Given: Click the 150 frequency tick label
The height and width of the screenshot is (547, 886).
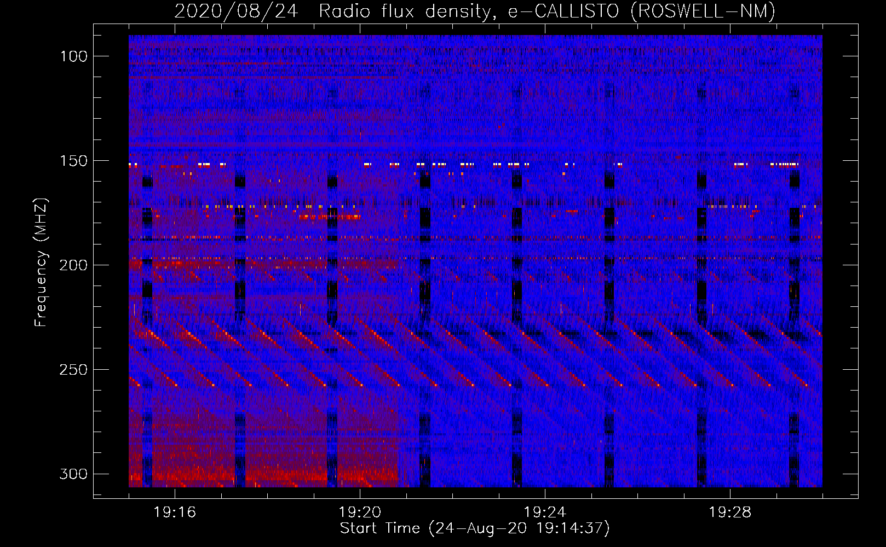Looking at the screenshot, I should click(x=73, y=161).
